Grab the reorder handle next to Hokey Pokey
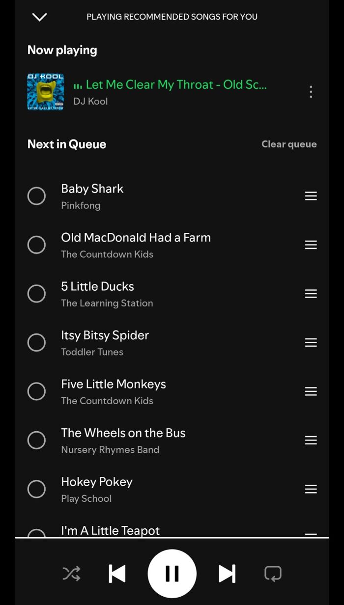Viewport: 344px width, 605px height. click(311, 489)
